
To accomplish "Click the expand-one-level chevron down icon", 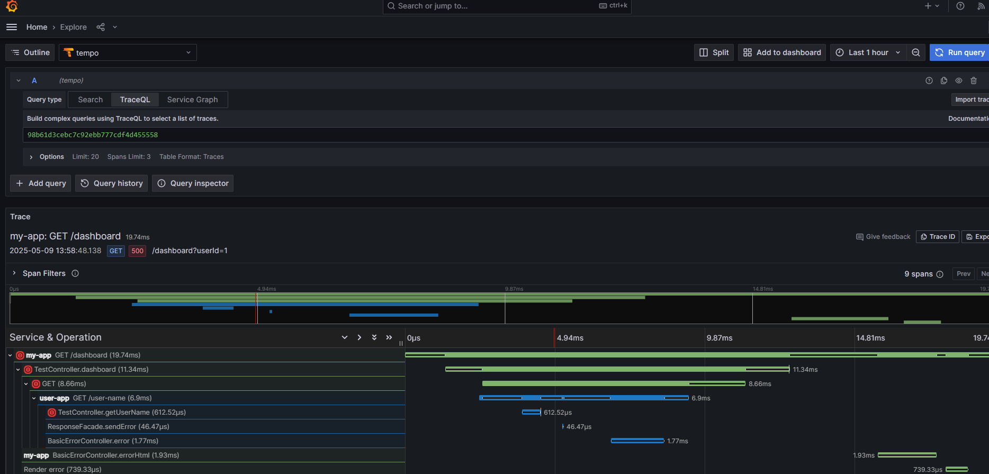I will coord(345,337).
